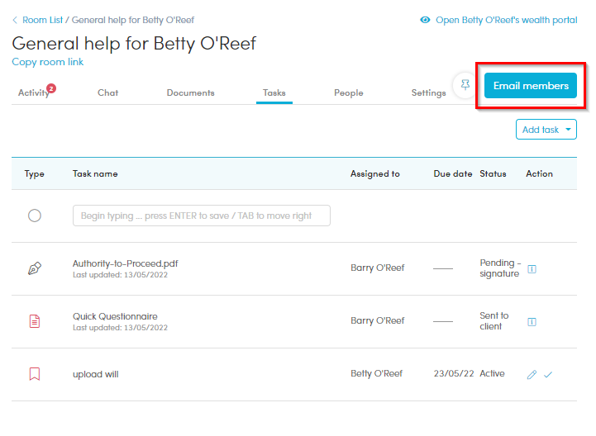Viewport: 596px width, 436px height.
Task: Go back to Room List breadcrumb
Action: pos(42,20)
